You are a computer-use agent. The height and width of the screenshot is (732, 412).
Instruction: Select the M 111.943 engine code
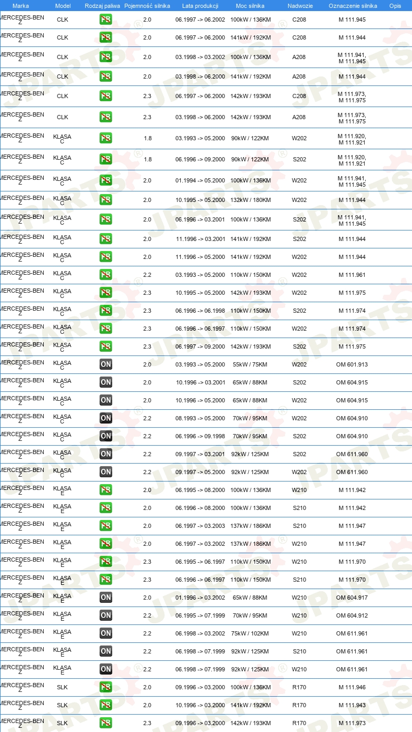(352, 705)
